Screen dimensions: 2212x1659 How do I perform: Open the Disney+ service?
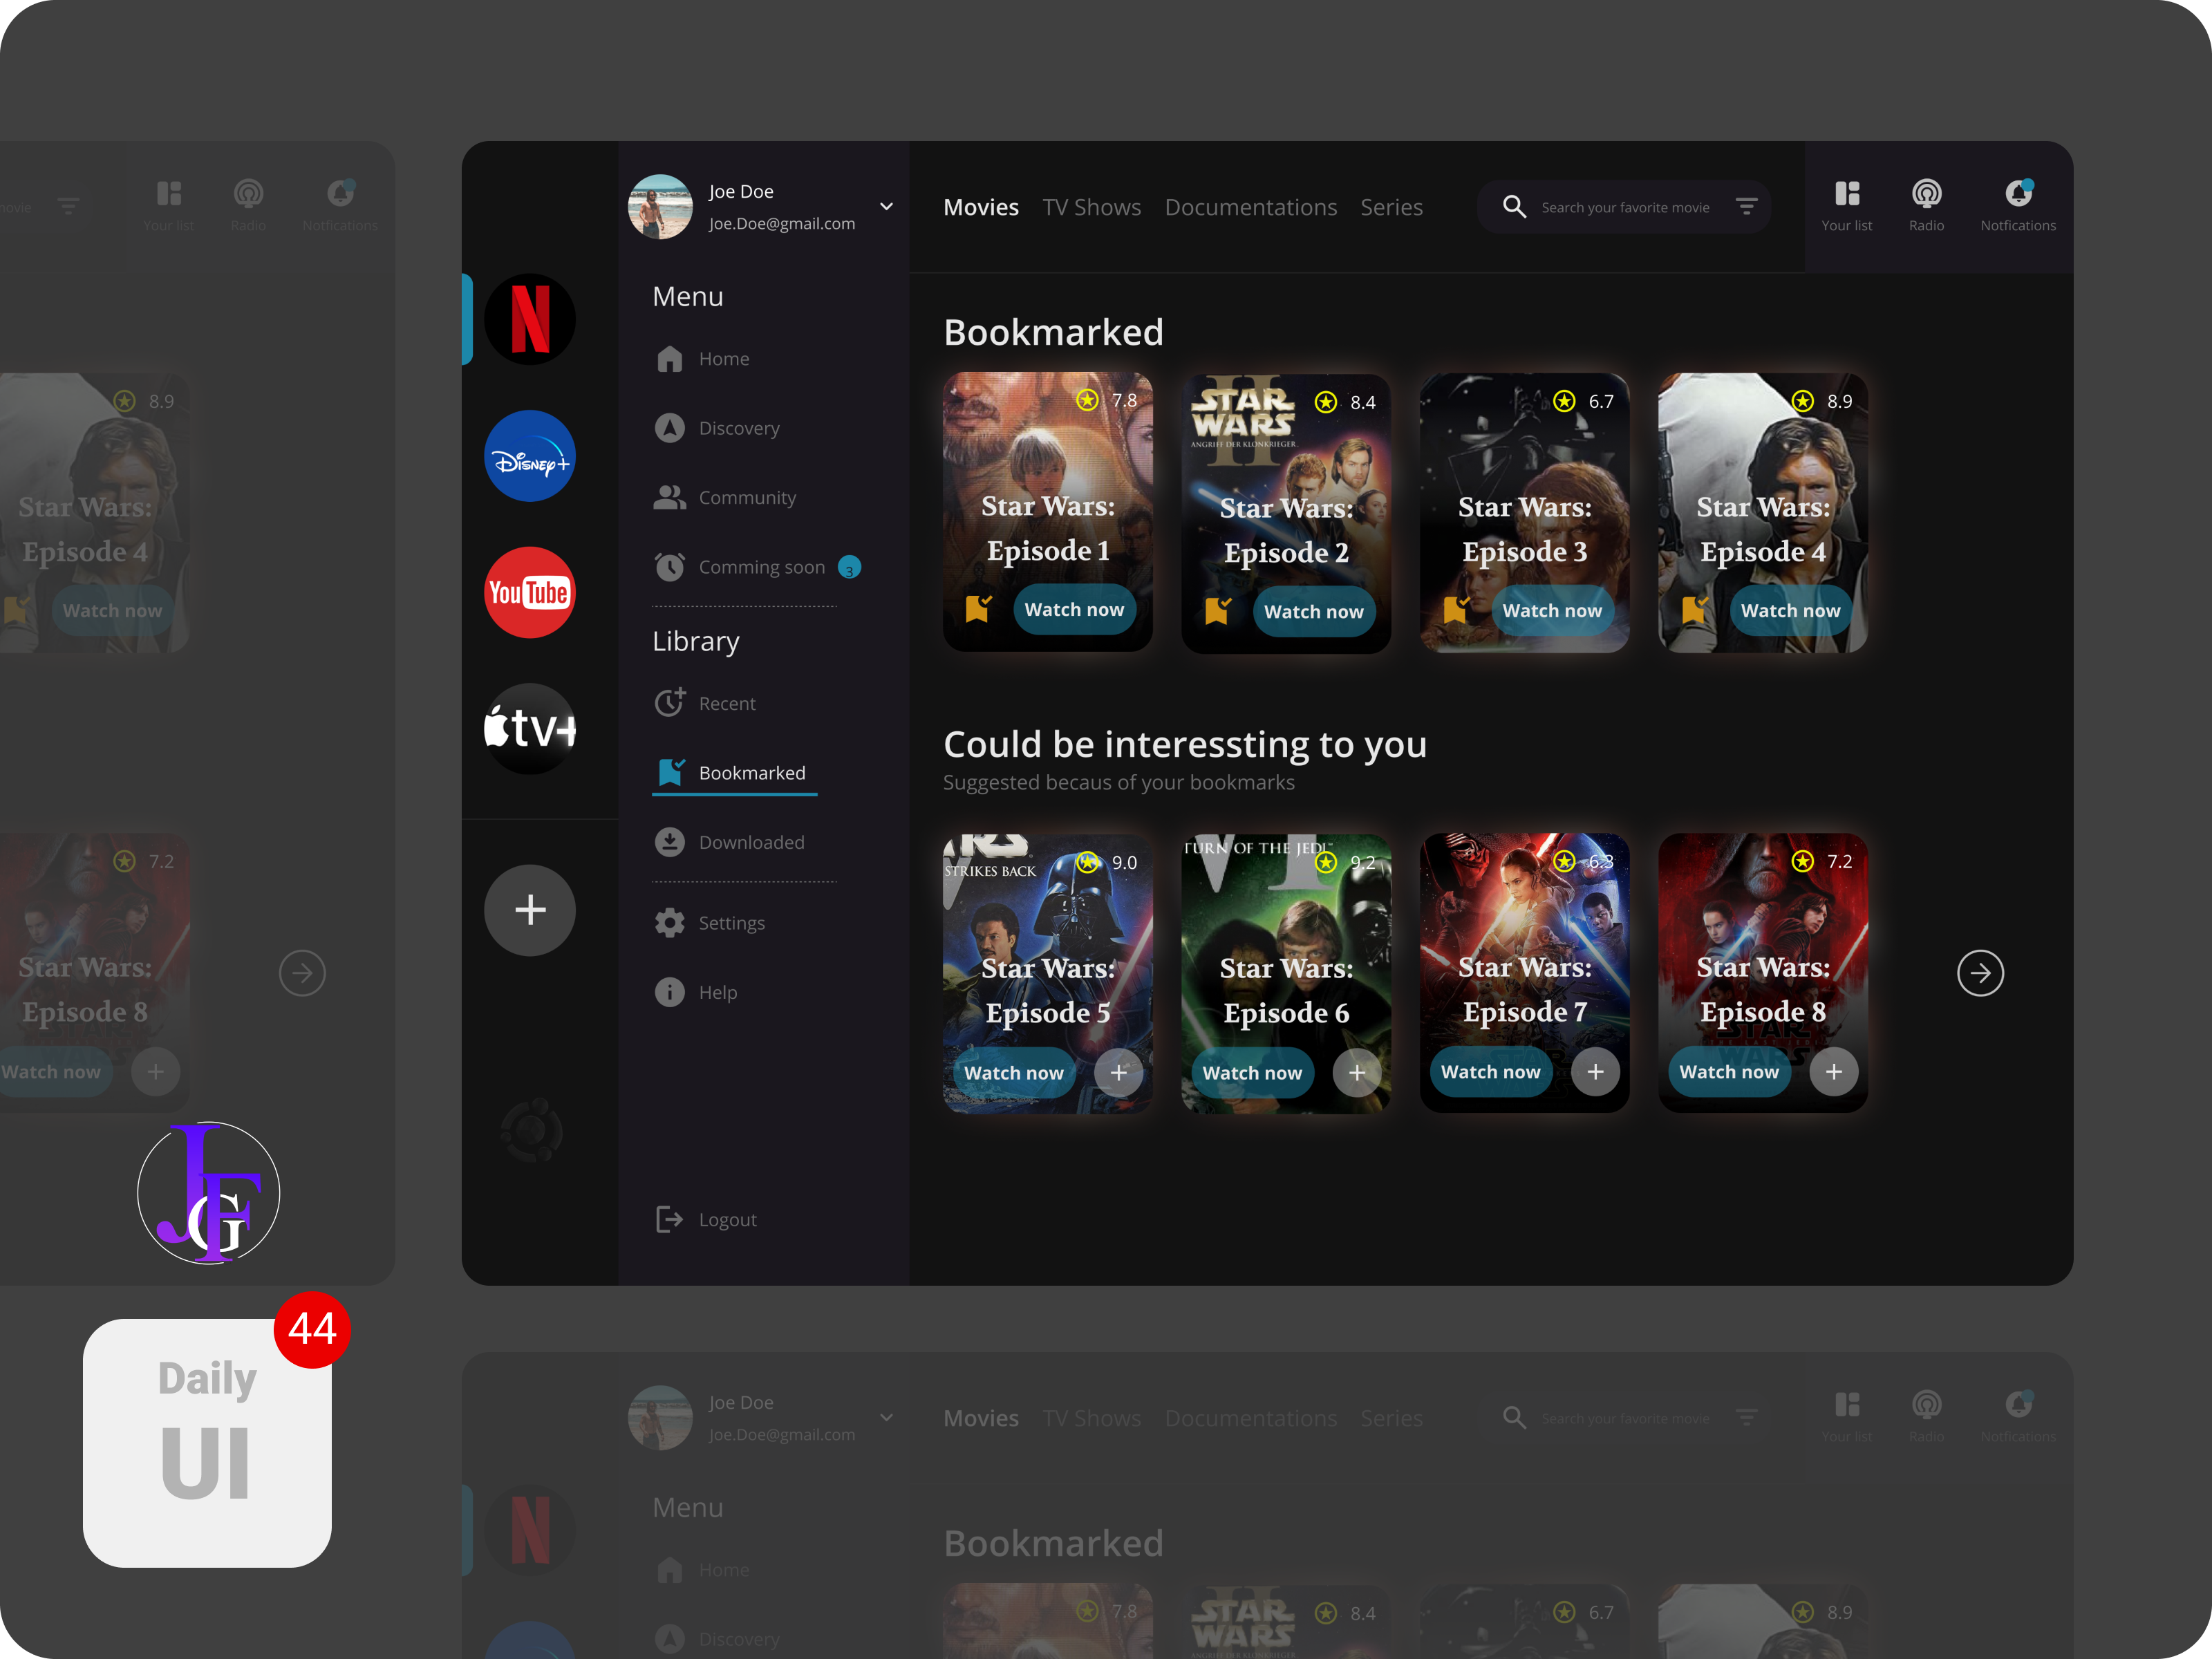(x=529, y=456)
